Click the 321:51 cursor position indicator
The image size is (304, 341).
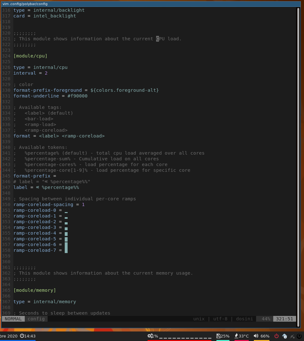point(285,319)
